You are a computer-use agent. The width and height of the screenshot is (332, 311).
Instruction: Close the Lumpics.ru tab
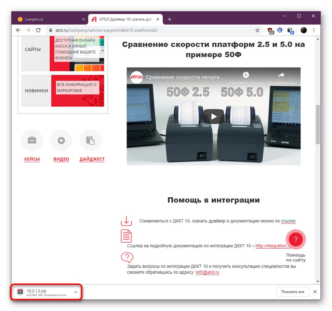[x=84, y=19]
